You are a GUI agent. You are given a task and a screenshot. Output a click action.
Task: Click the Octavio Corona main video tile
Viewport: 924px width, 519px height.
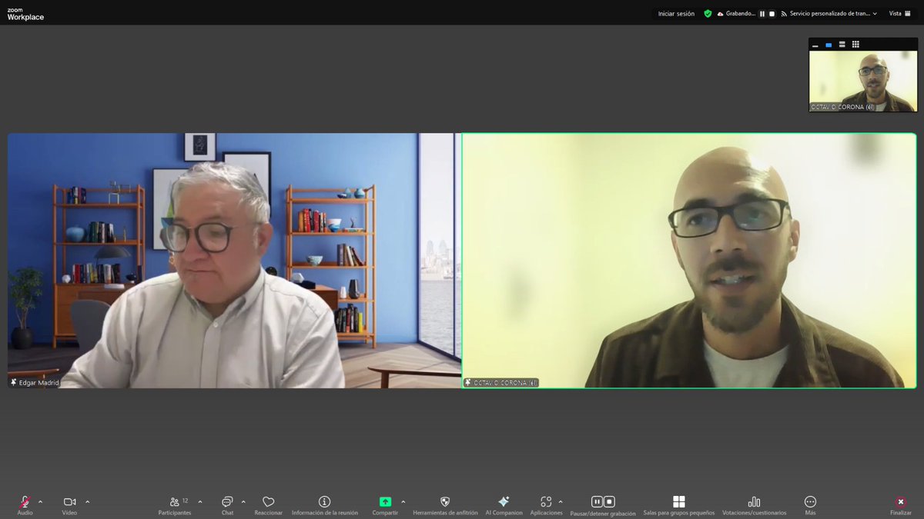pyautogui.click(x=689, y=261)
